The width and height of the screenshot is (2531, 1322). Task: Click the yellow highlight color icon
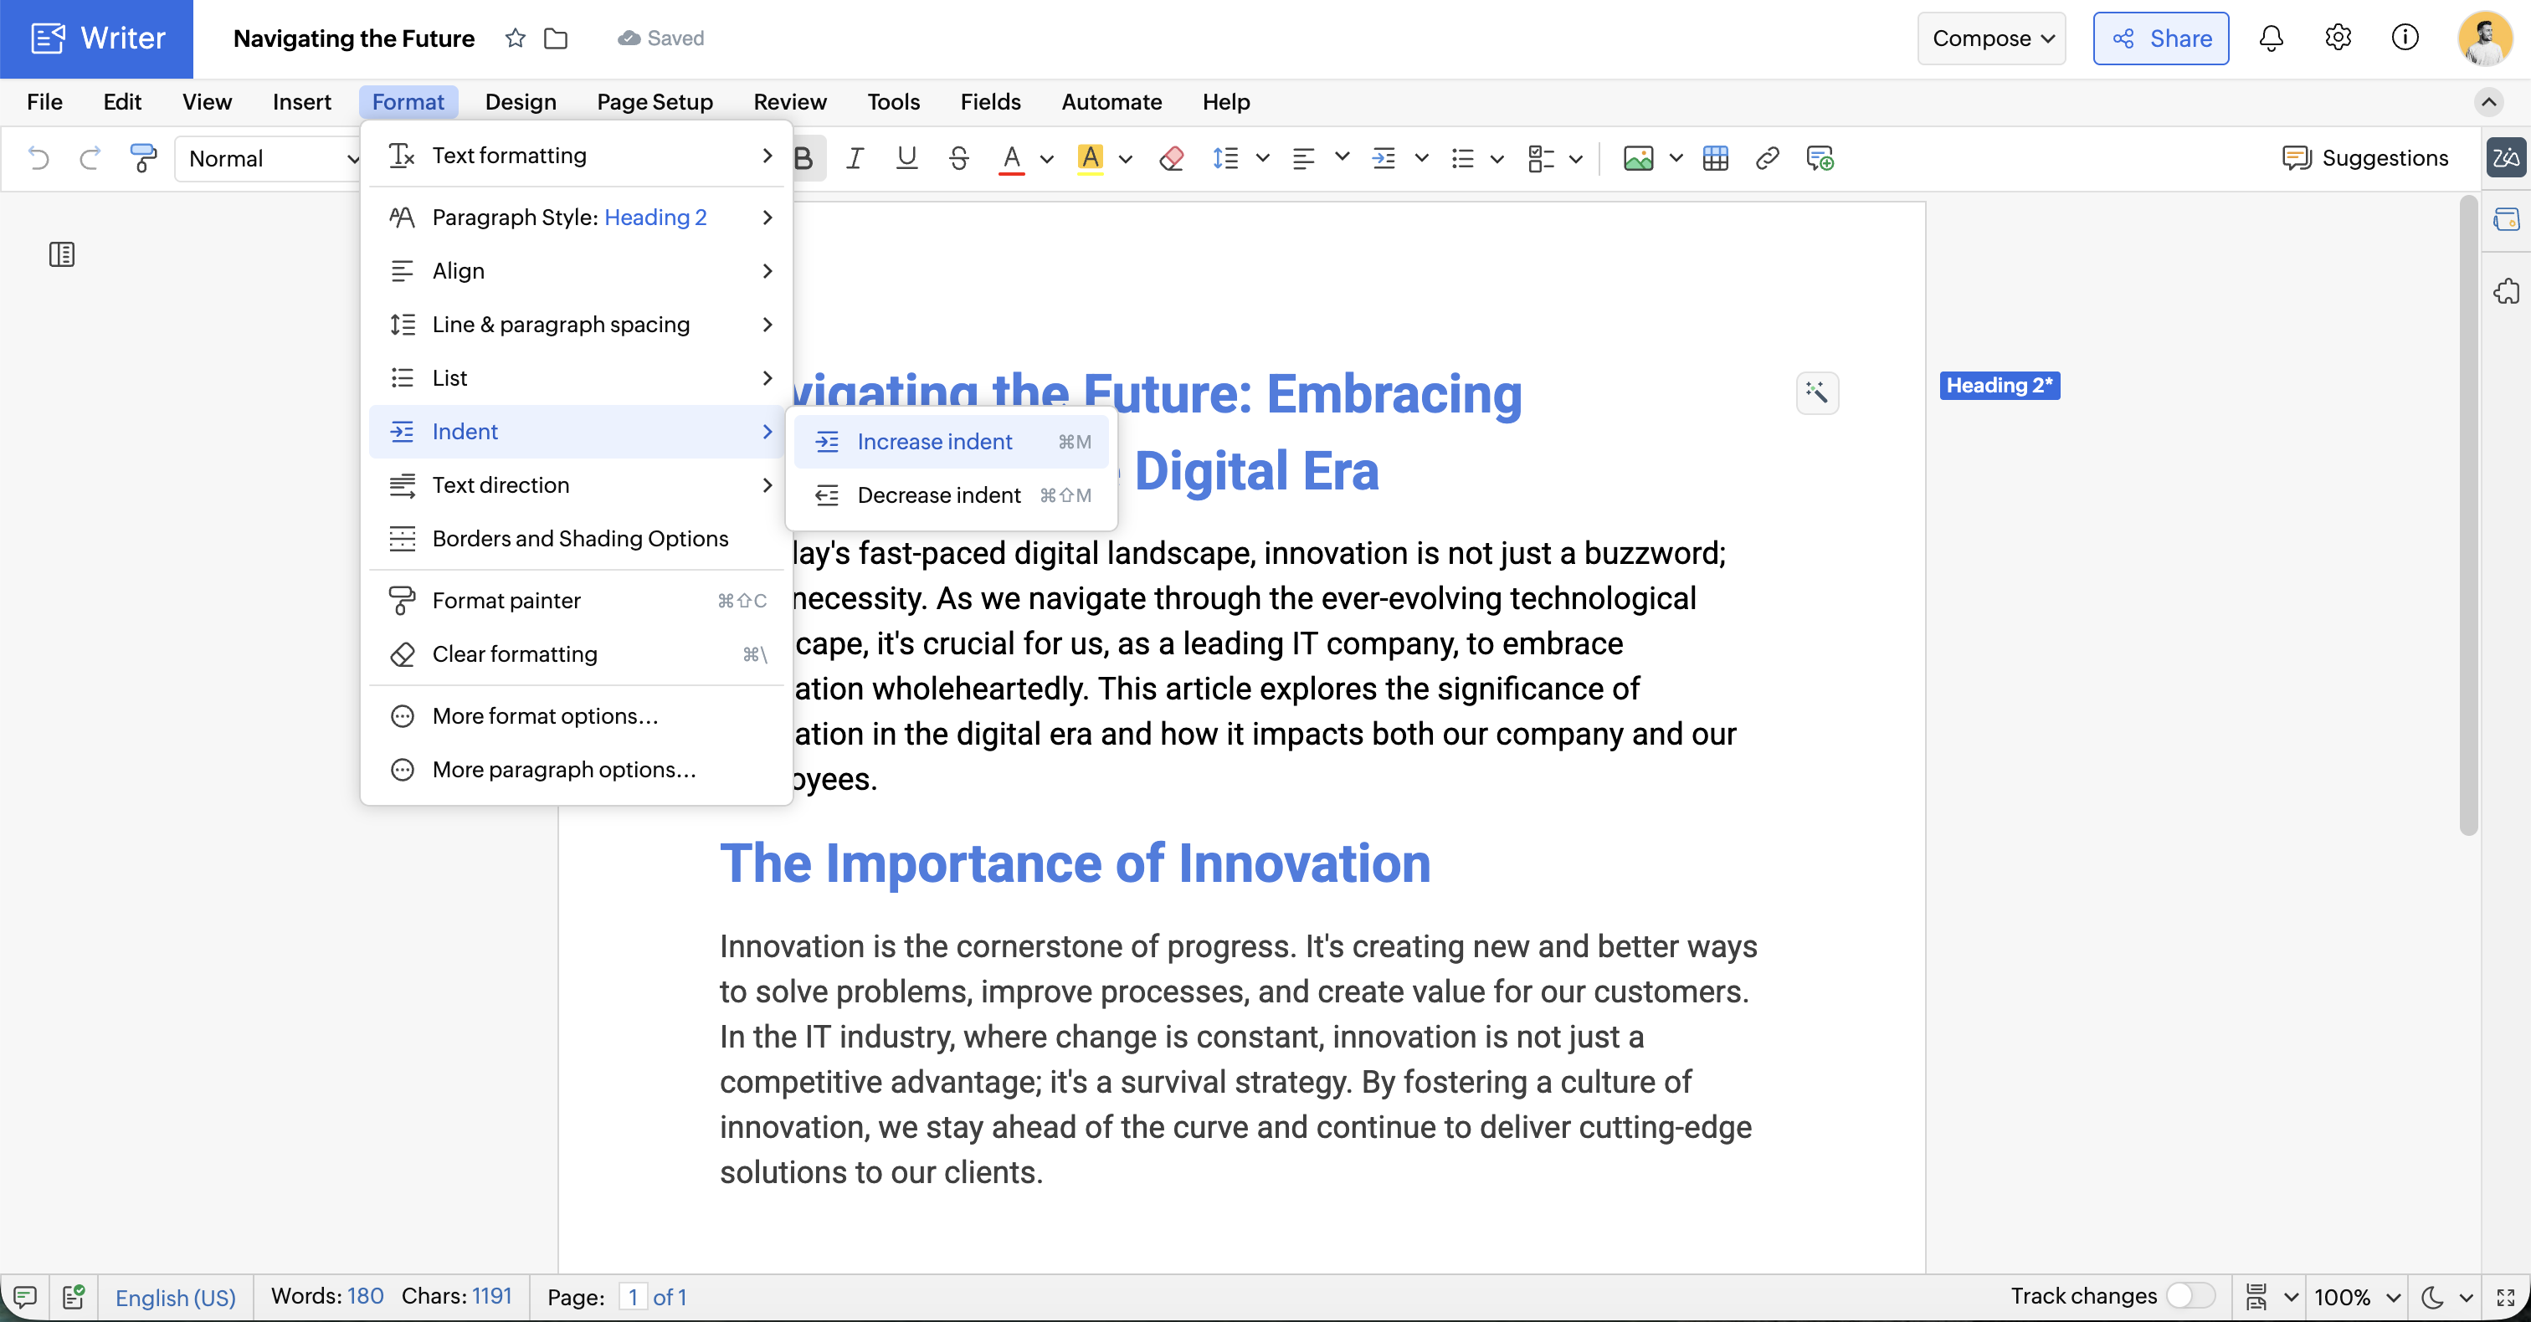click(x=1090, y=158)
